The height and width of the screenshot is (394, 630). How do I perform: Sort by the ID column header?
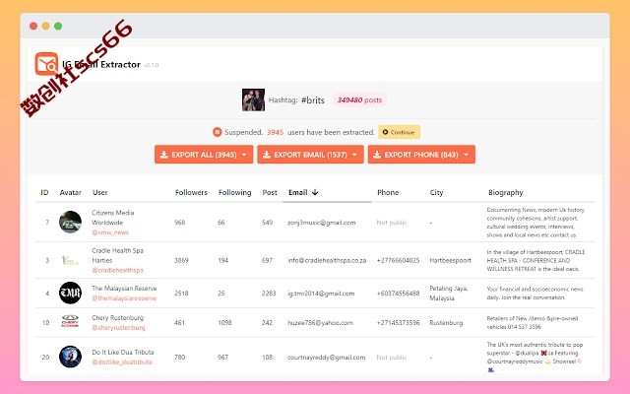[x=44, y=192]
